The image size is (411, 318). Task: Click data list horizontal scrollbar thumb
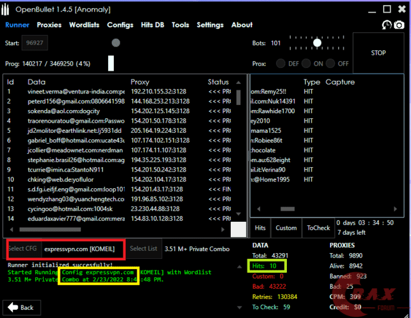tap(50, 230)
